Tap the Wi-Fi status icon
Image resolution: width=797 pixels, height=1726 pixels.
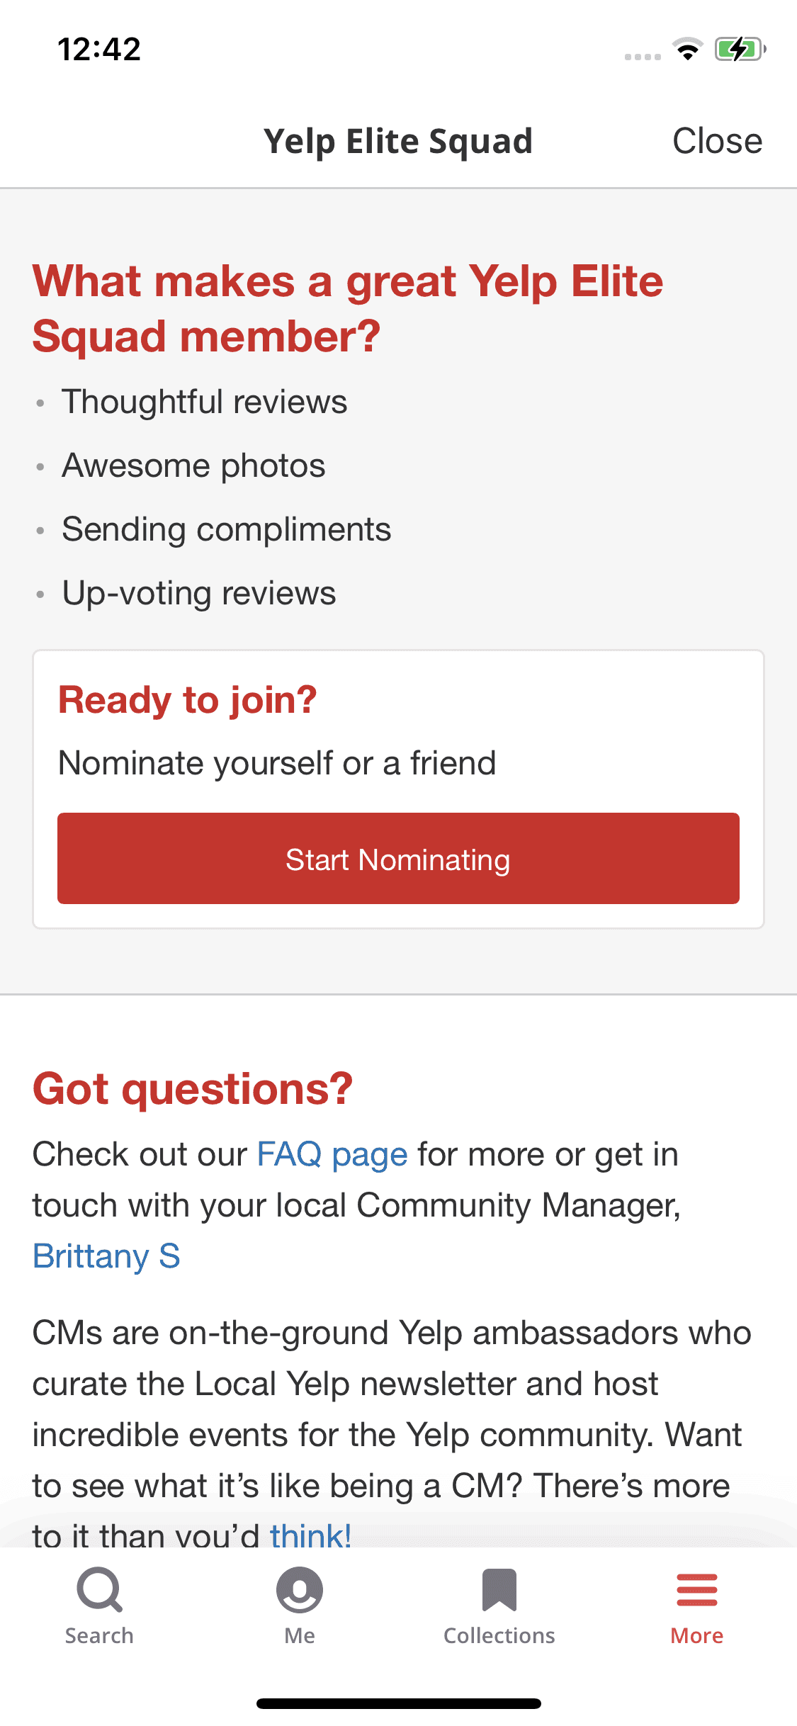(687, 50)
